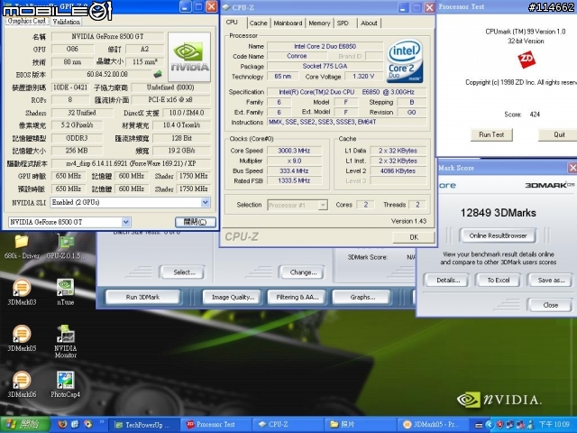Click Save as... in the 3DMark score window
577x433 pixels.
(x=551, y=281)
